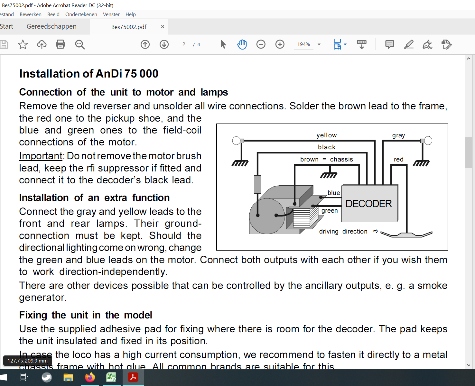Viewport: 475px width, 386px height.
Task: Open the zoom percentage dropdown arrow
Action: coord(319,44)
